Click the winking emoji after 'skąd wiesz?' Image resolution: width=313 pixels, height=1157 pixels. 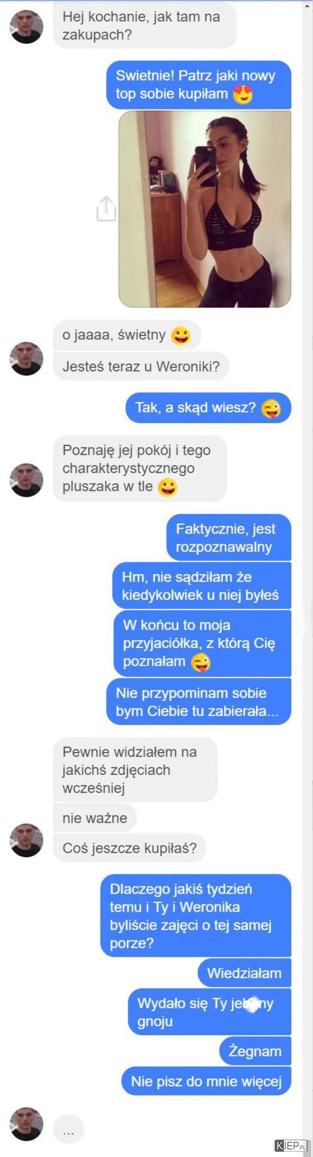pyautogui.click(x=270, y=409)
